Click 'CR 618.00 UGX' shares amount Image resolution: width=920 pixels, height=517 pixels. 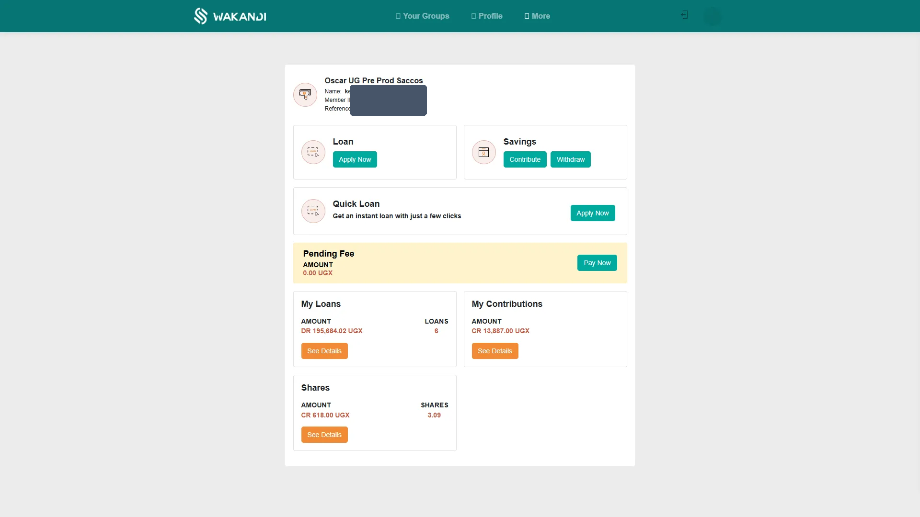pyautogui.click(x=325, y=415)
